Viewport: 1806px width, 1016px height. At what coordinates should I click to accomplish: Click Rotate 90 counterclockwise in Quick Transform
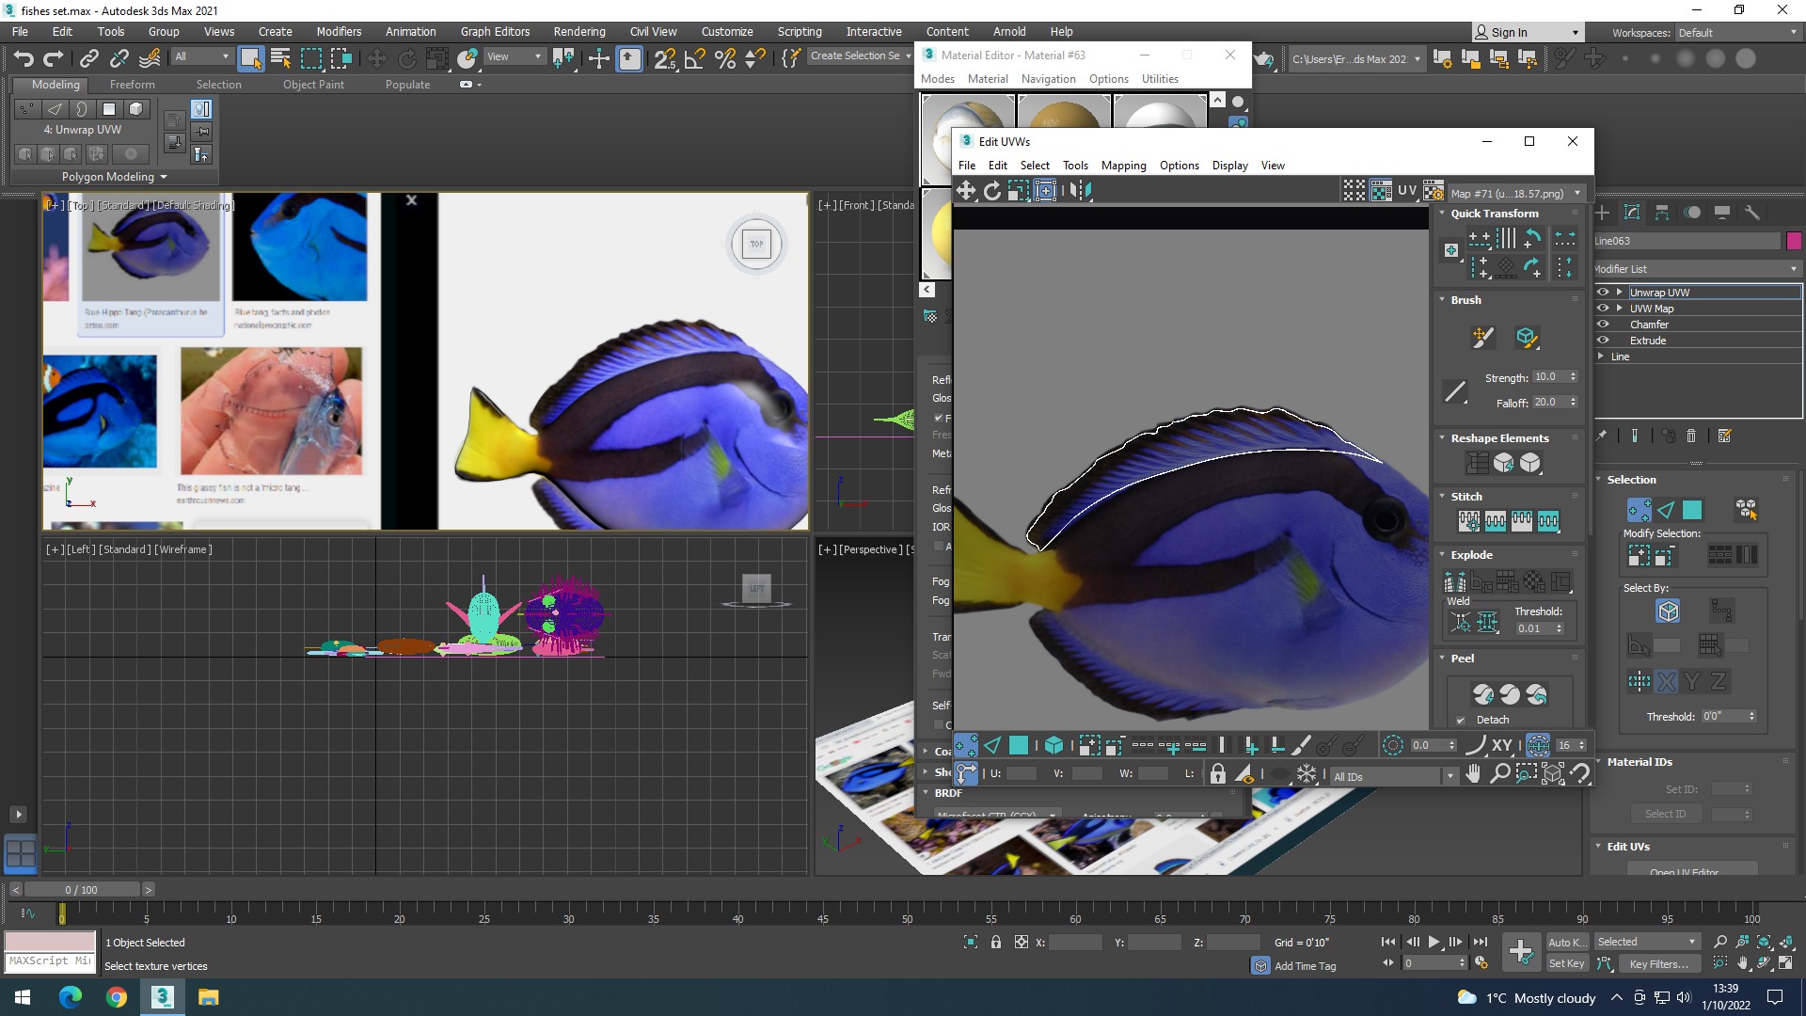tap(1532, 238)
